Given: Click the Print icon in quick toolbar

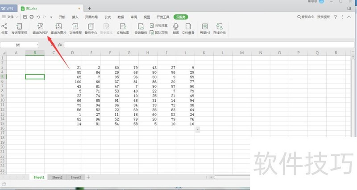Looking at the screenshot, I should (x=32, y=17).
